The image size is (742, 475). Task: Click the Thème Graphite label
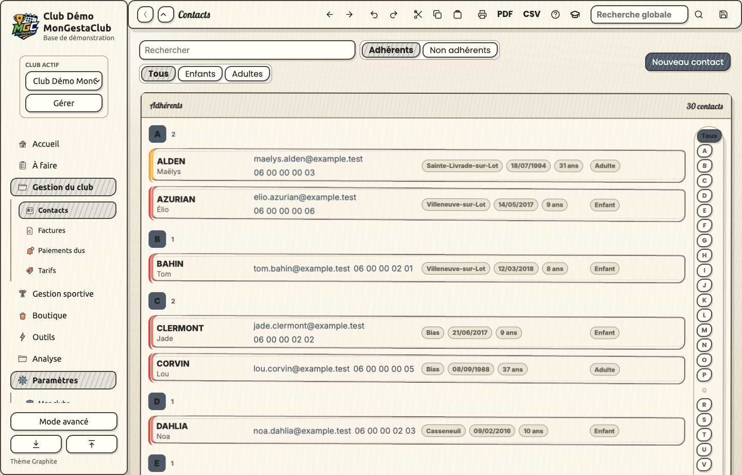pos(33,462)
